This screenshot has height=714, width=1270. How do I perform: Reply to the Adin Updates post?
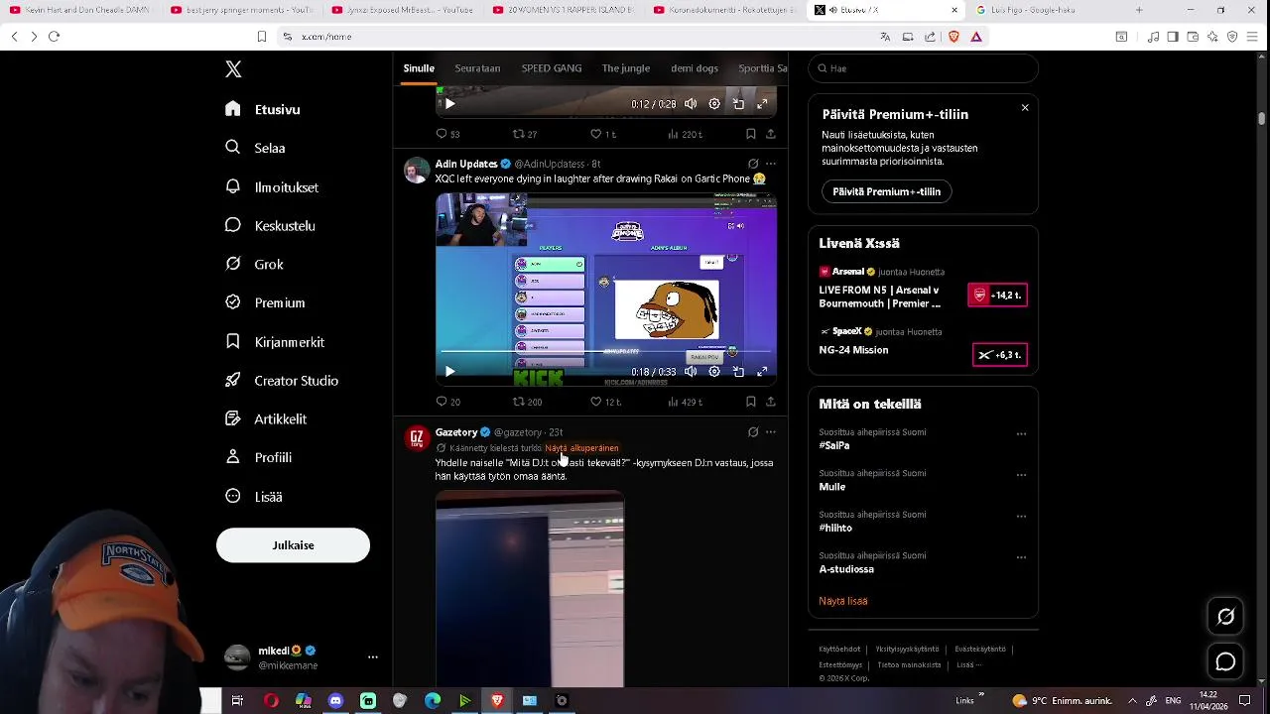point(448,402)
